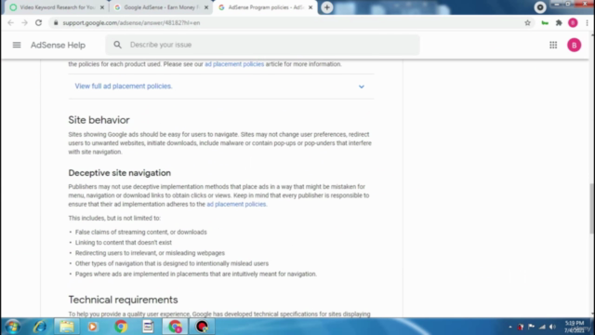Click the volume speaker tray icon
Image resolution: width=595 pixels, height=335 pixels.
point(552,327)
